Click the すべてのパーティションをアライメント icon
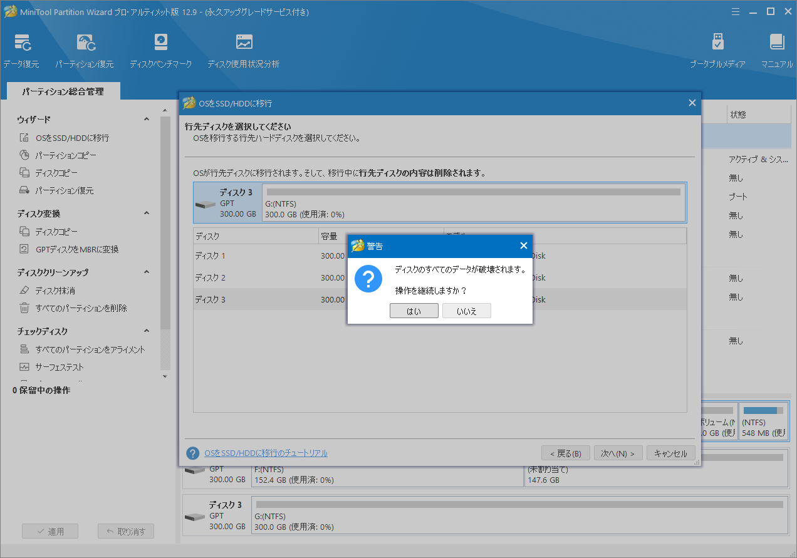The image size is (797, 558). click(24, 349)
